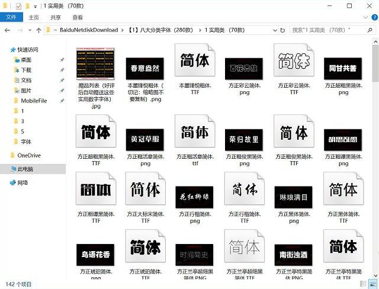
Task: Select the 方正彩云简体.TTF font file
Action: point(294,60)
